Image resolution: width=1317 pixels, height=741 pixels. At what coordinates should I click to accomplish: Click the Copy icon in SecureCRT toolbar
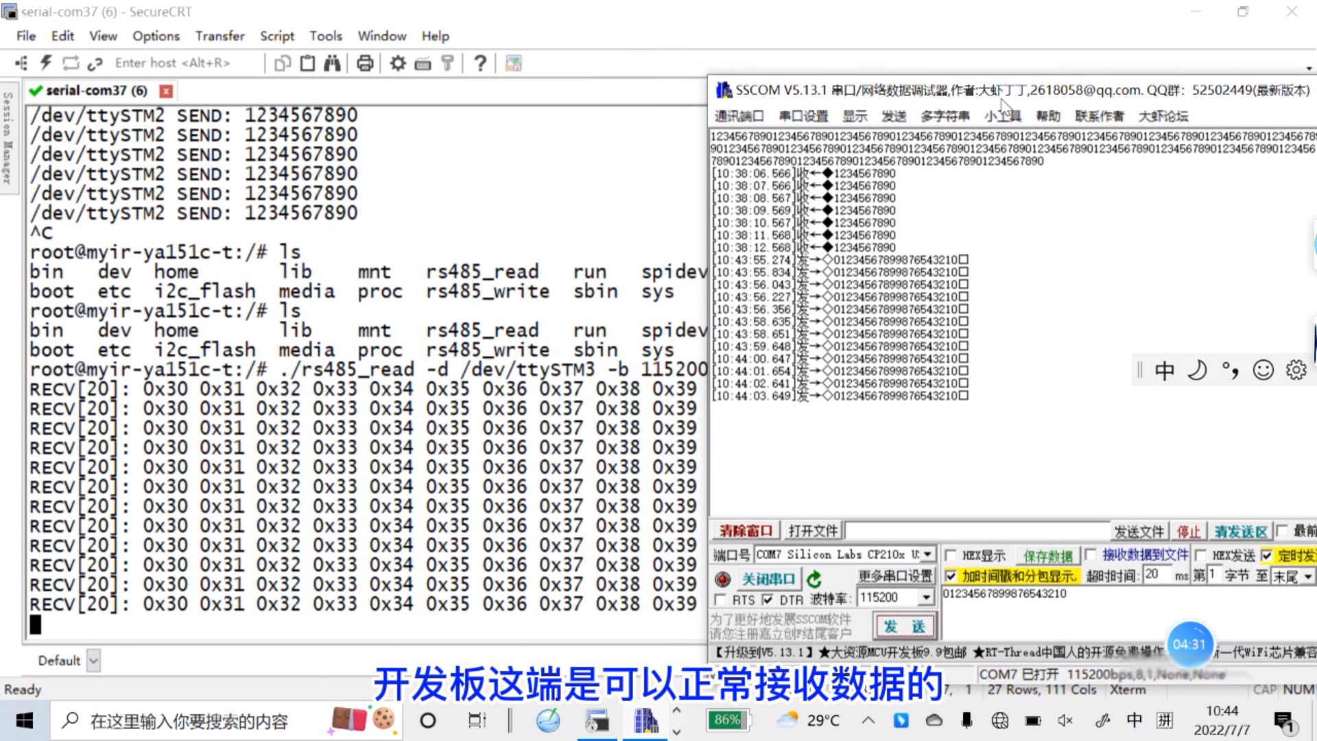(x=283, y=64)
